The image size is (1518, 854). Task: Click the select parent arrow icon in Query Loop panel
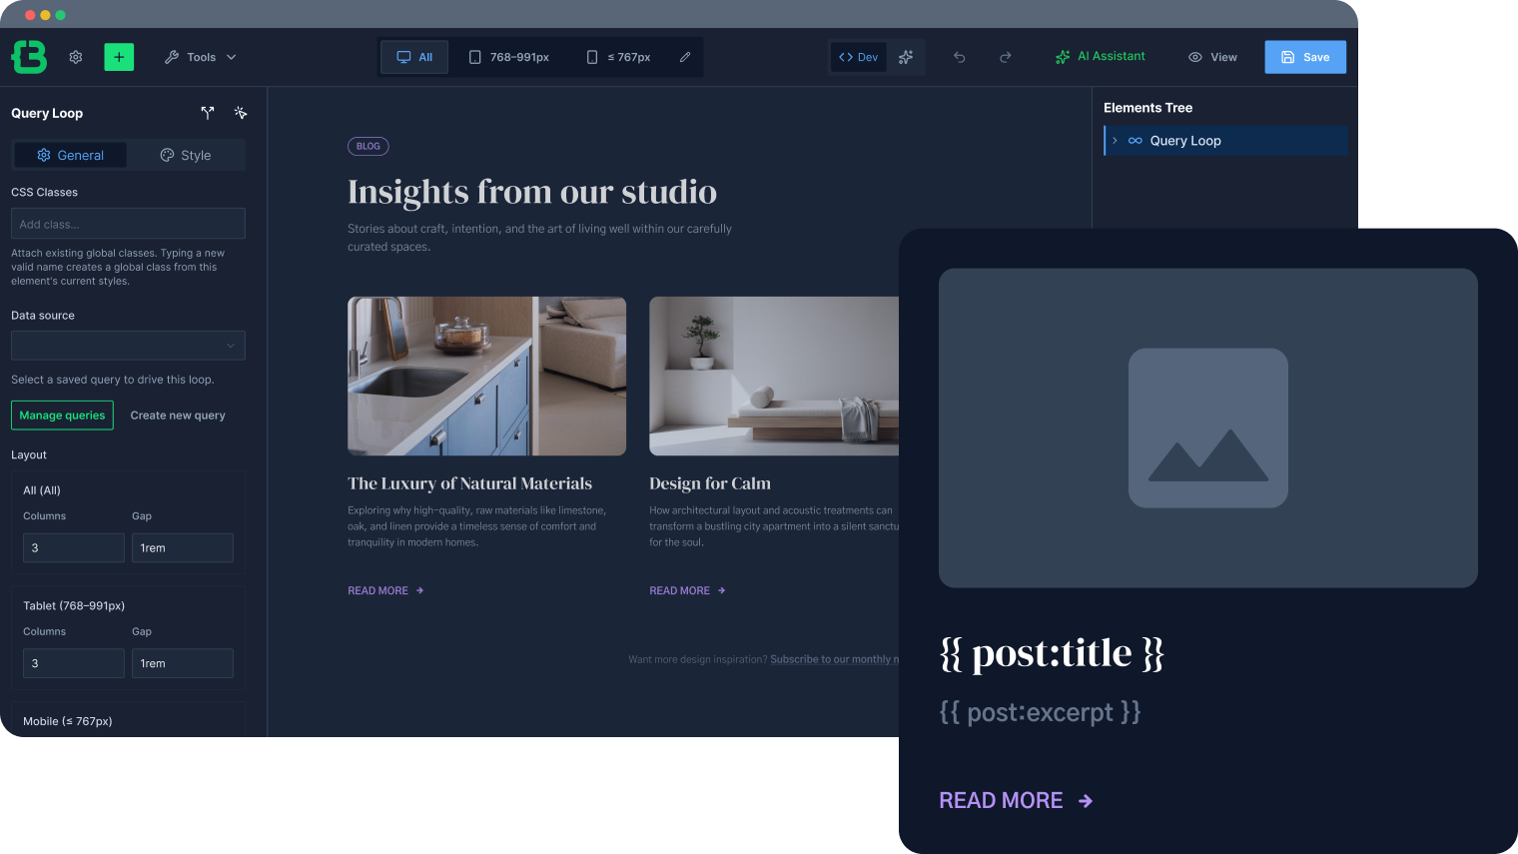(x=208, y=113)
